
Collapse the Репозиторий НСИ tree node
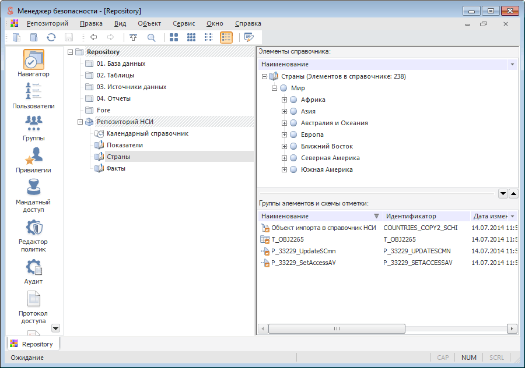[80, 122]
